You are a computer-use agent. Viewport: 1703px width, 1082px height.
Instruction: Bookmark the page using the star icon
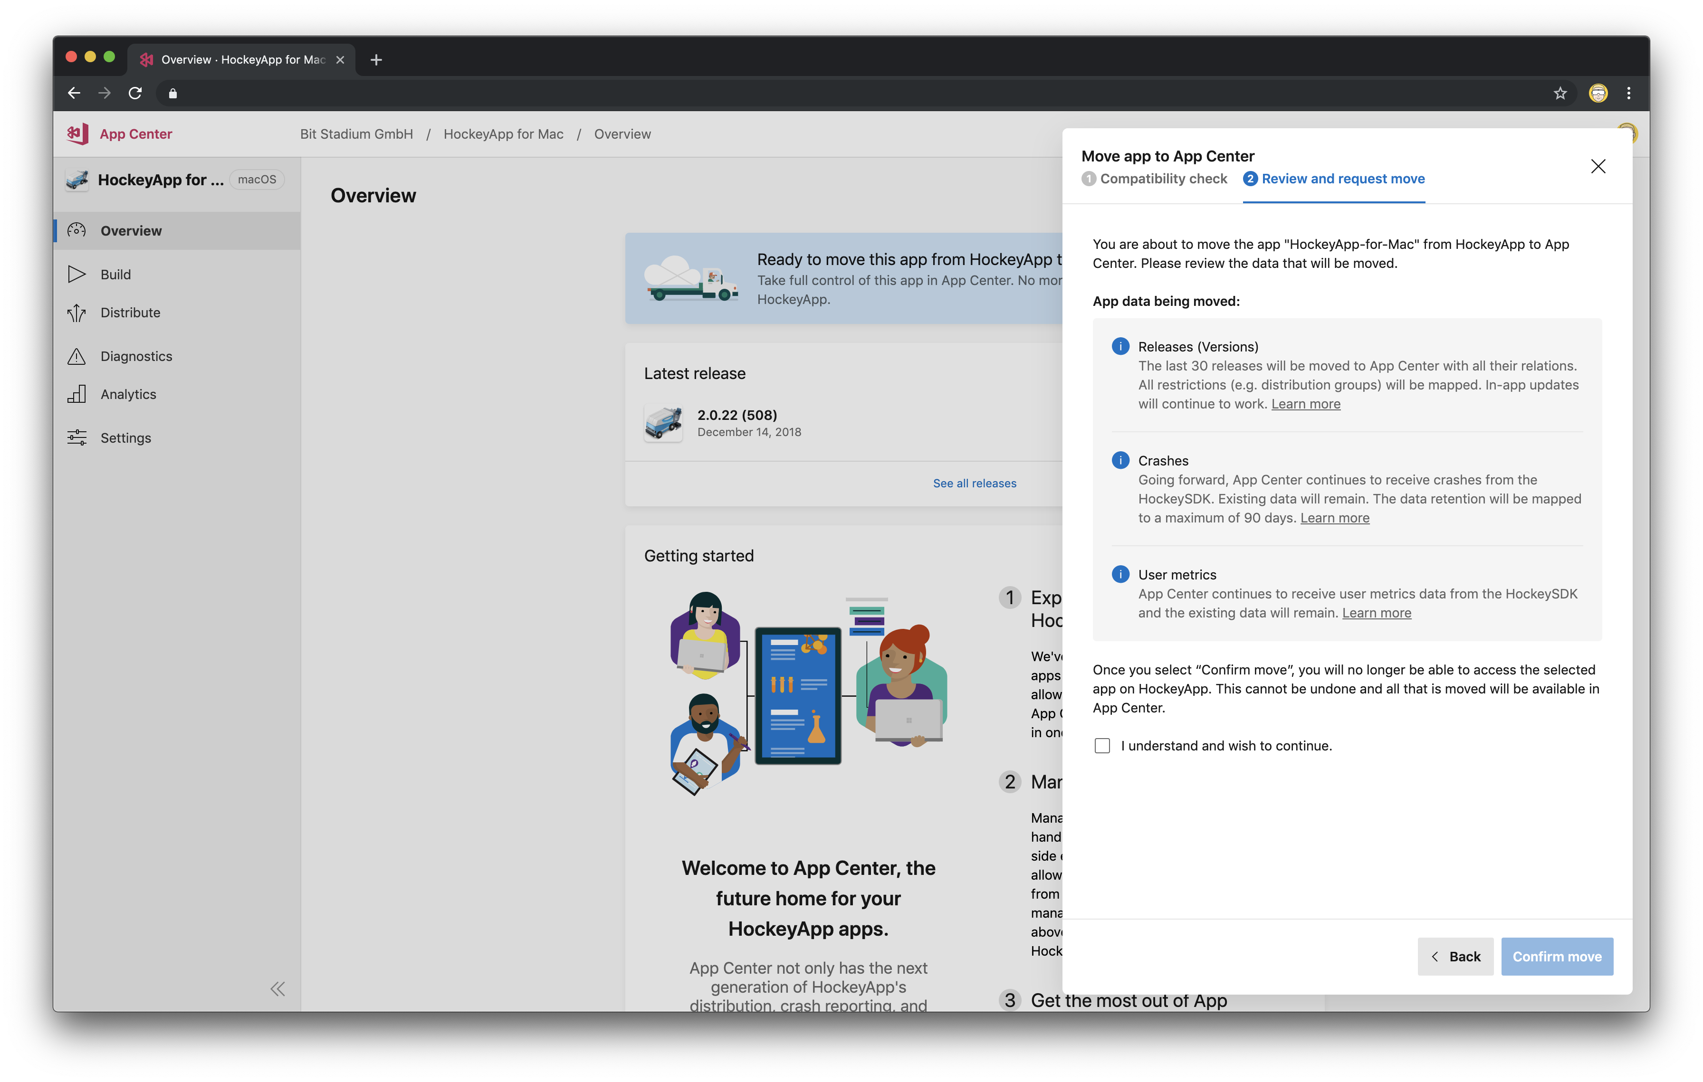[x=1561, y=93]
